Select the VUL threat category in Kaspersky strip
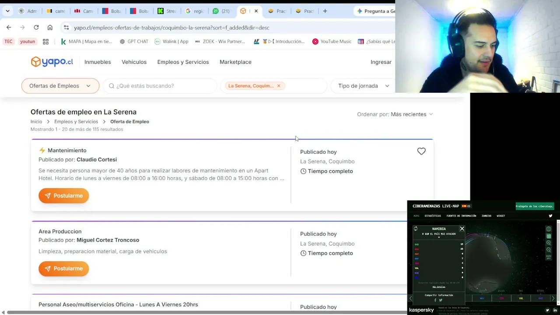The width and height of the screenshot is (560, 315). pos(521,298)
